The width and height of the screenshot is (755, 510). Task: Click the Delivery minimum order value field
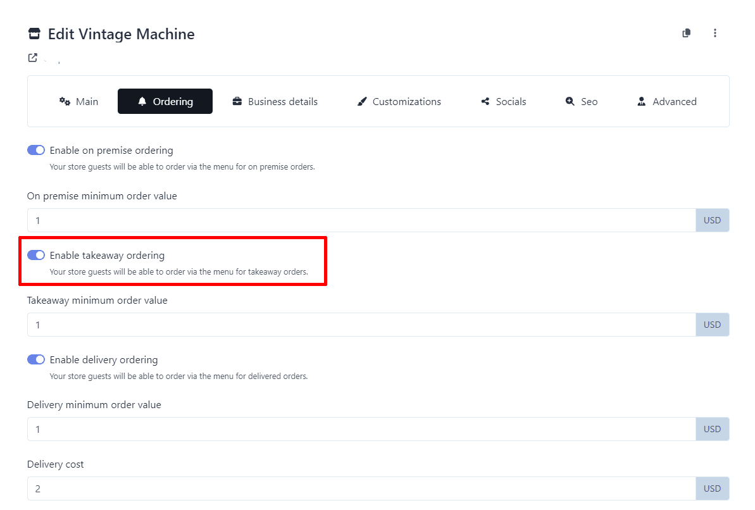[x=361, y=429]
